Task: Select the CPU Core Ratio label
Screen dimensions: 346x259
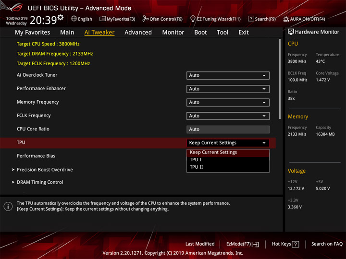Action: [33, 129]
